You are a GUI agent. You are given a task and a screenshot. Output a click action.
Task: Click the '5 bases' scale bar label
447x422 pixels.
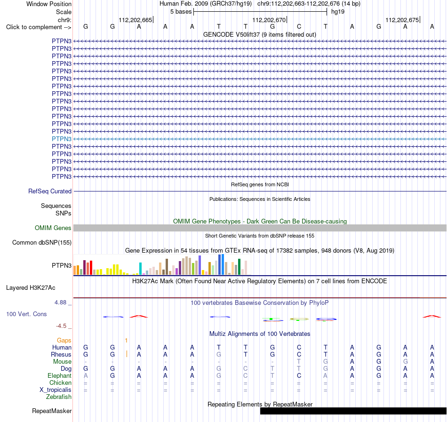[181, 12]
